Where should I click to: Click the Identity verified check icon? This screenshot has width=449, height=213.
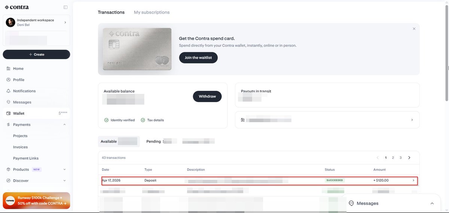point(106,120)
